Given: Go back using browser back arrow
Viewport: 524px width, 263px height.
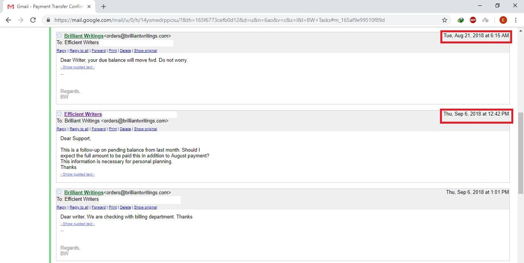Looking at the screenshot, I should pos(8,20).
